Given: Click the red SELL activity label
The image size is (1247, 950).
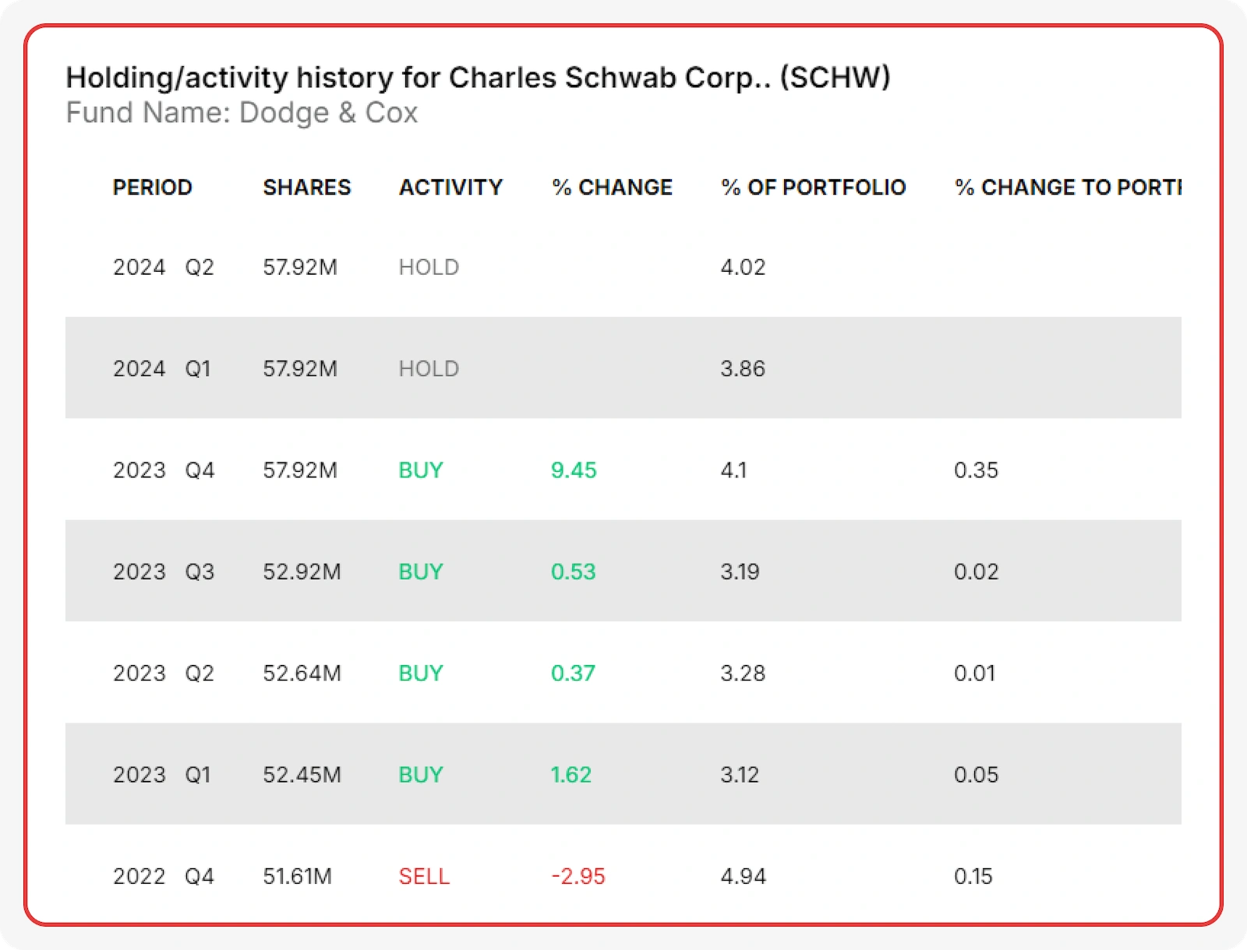Looking at the screenshot, I should click(424, 876).
